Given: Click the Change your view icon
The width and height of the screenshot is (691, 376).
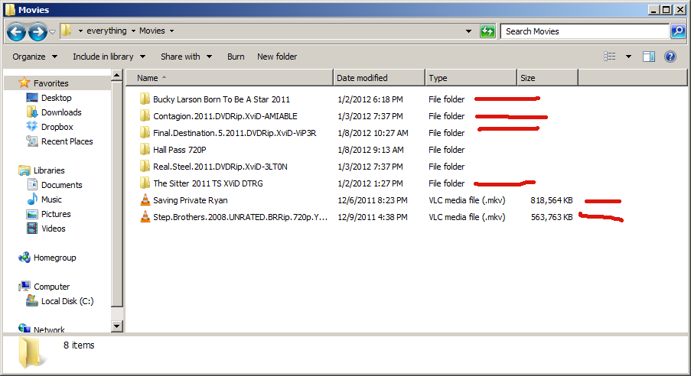Looking at the screenshot, I should coord(610,57).
